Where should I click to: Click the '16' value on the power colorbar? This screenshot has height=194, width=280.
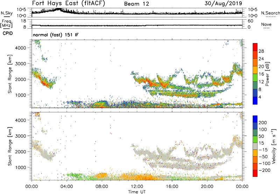(261, 74)
